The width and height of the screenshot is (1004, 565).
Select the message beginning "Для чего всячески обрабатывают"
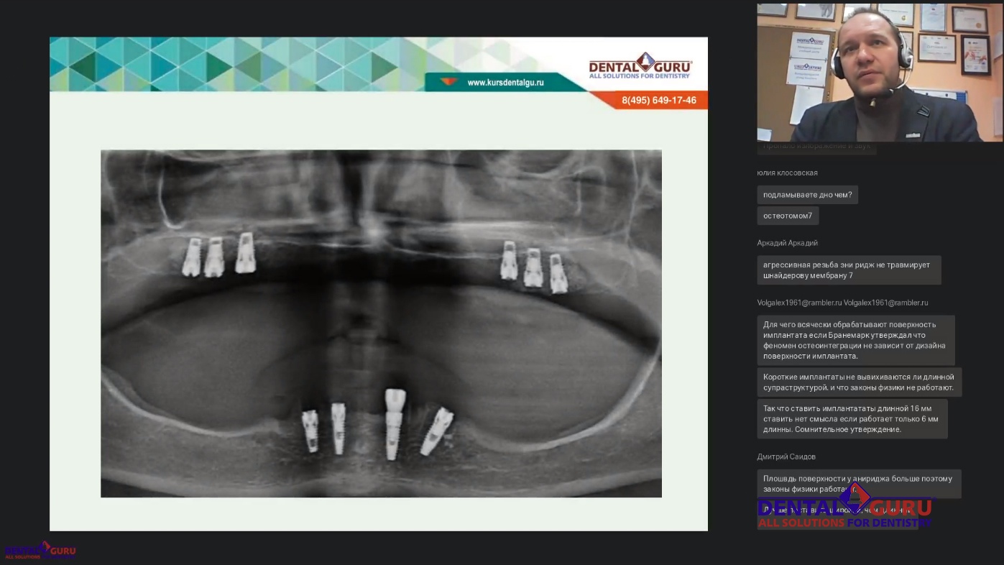[x=855, y=340]
